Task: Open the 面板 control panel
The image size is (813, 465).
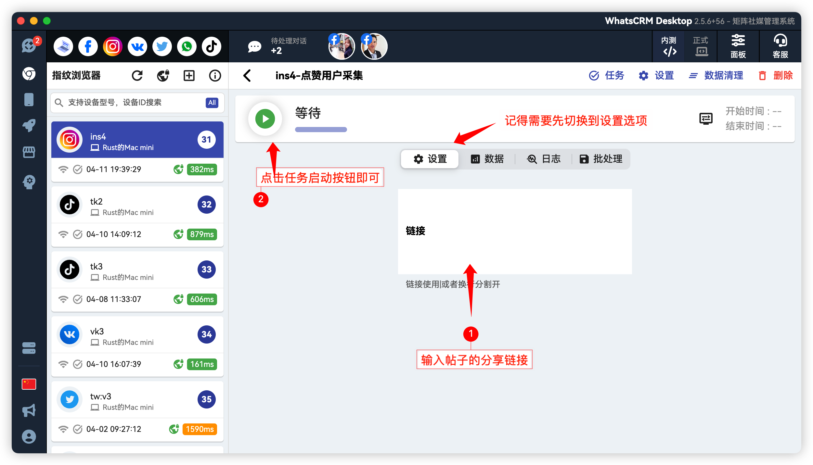Action: (x=738, y=46)
